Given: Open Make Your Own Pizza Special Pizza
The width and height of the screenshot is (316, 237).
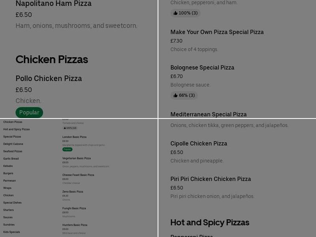Looking at the screenshot, I should click(217, 32).
